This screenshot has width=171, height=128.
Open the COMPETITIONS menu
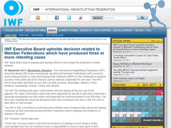pyautogui.click(x=68, y=30)
